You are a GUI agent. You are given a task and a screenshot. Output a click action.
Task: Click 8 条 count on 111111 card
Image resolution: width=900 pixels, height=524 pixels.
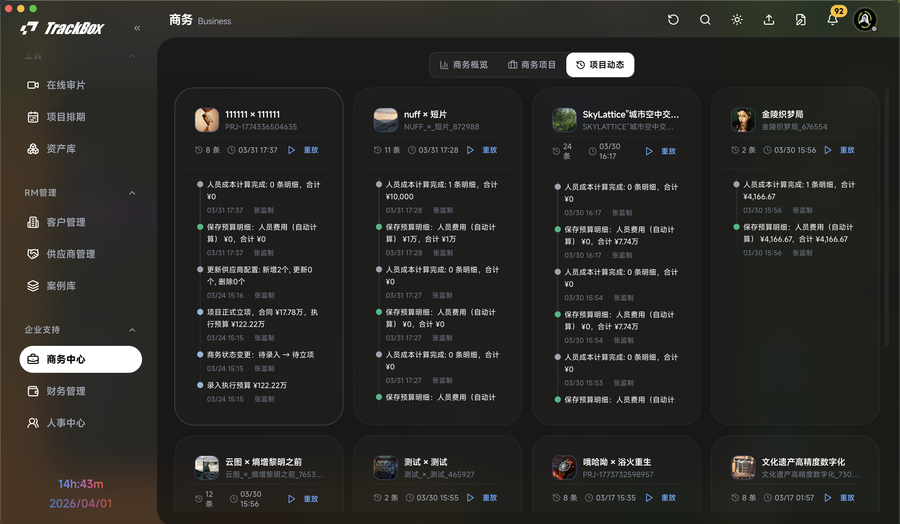coord(208,150)
